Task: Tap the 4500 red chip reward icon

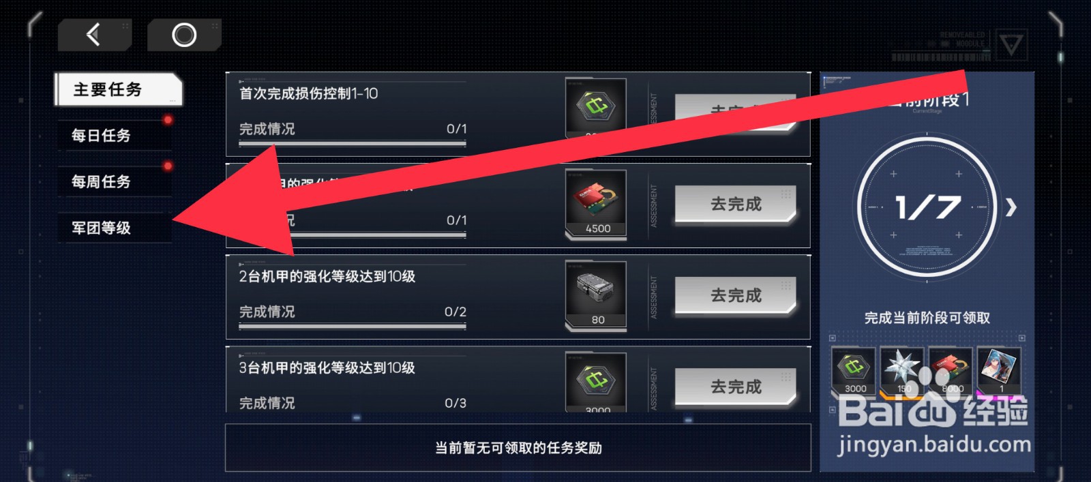Action: [596, 203]
